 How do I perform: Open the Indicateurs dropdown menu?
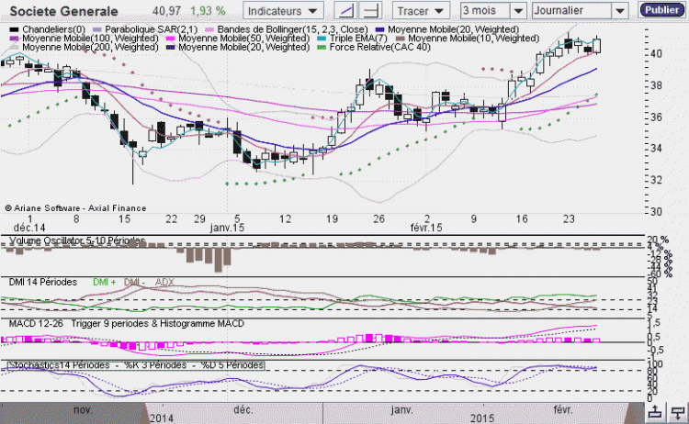pyautogui.click(x=283, y=11)
